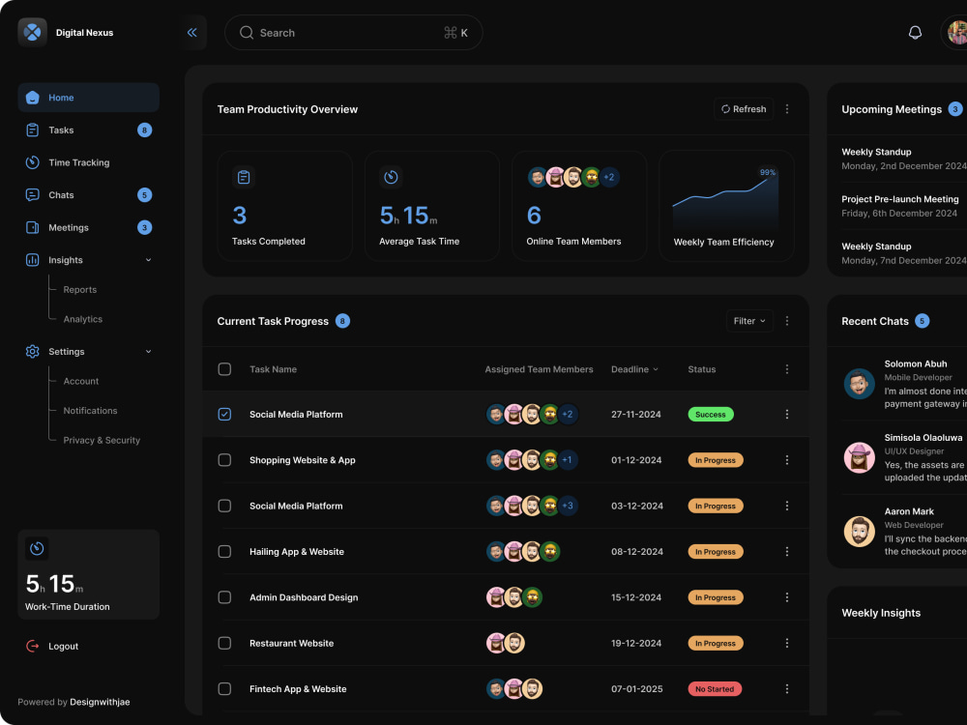Click the Settings gear icon in sidebar
The height and width of the screenshot is (725, 967).
(x=33, y=352)
